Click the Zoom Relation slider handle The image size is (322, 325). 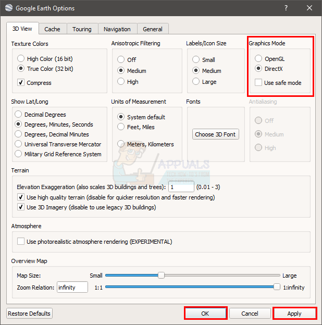(277, 287)
